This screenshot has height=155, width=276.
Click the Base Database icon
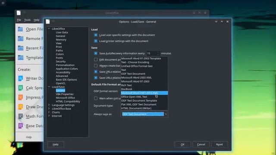21,126
